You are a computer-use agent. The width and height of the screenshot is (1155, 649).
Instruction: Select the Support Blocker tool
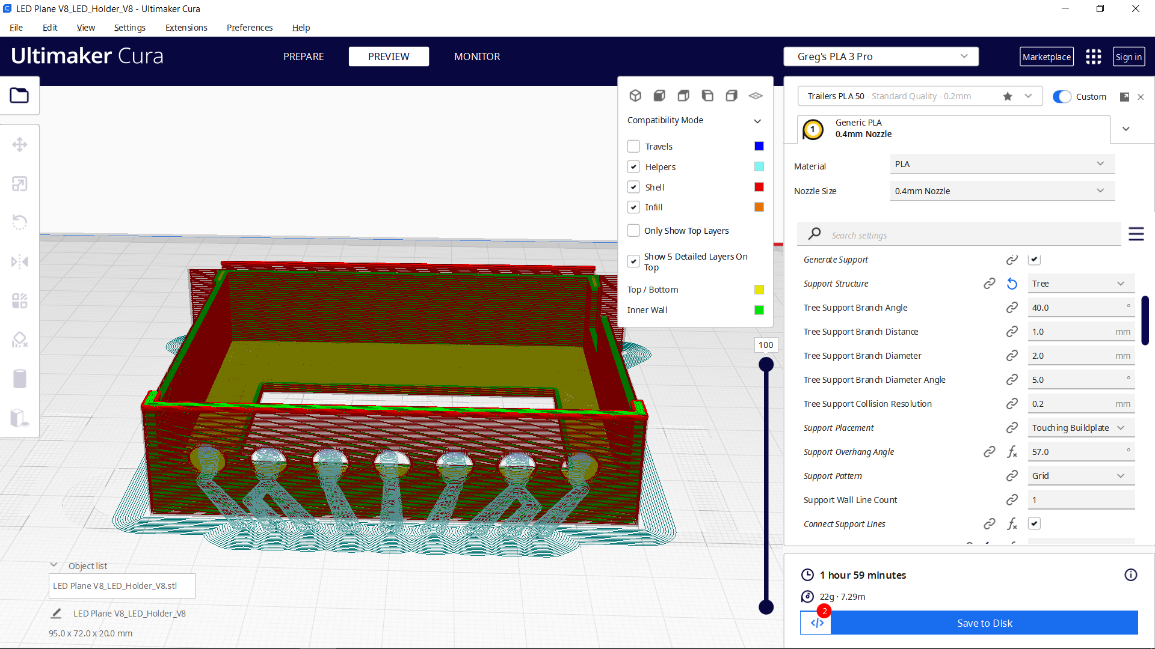click(20, 340)
